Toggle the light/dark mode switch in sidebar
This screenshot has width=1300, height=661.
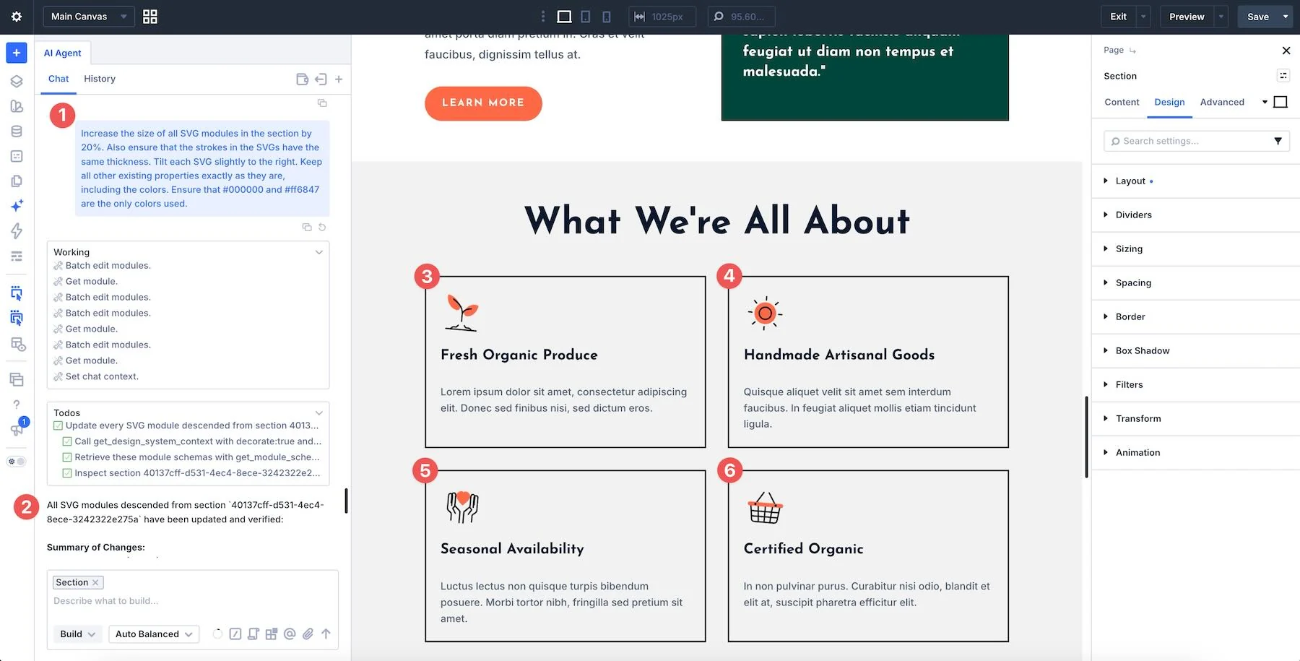17,461
